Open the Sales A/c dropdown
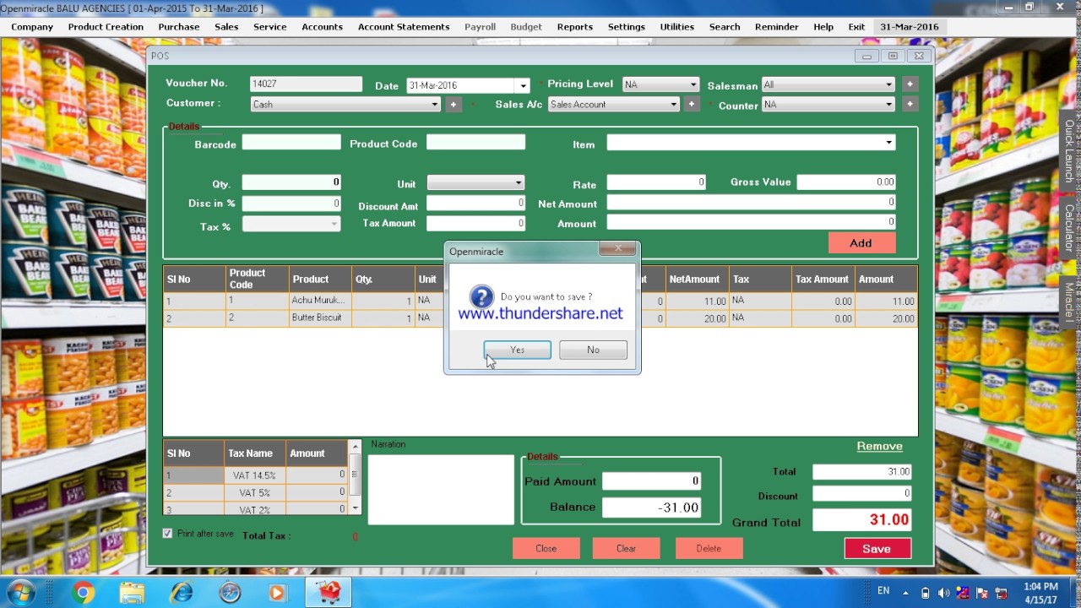The height and width of the screenshot is (608, 1081). [673, 105]
